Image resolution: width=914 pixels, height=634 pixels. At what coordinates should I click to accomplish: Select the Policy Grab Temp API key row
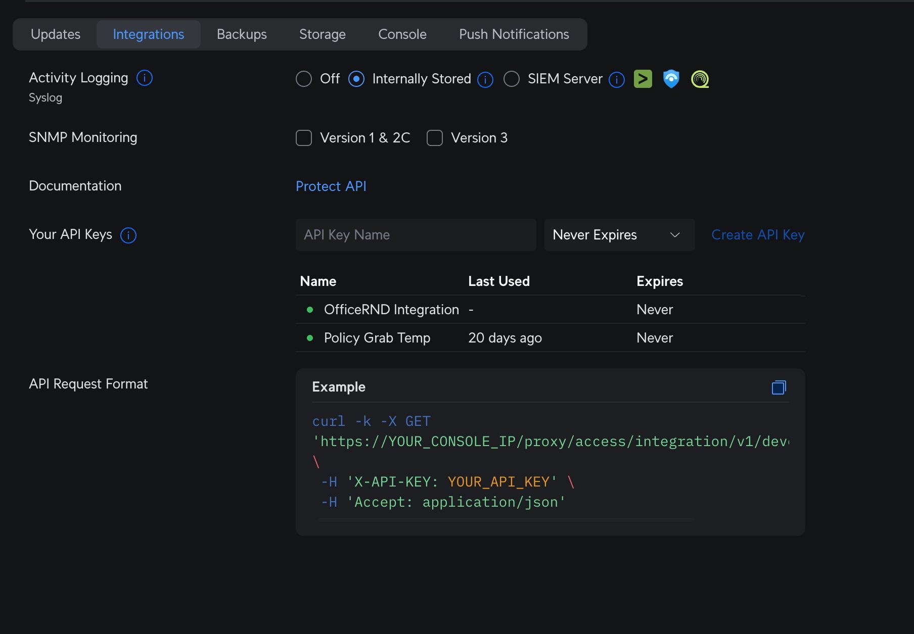coord(377,338)
